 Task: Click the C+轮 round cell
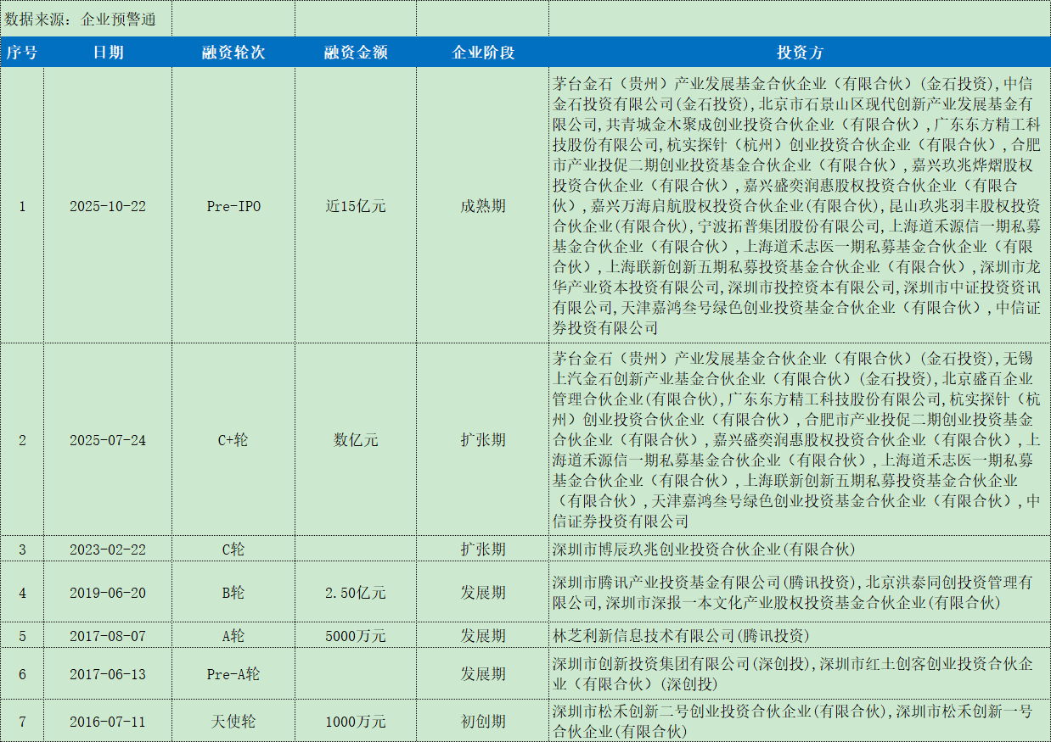pyautogui.click(x=233, y=440)
